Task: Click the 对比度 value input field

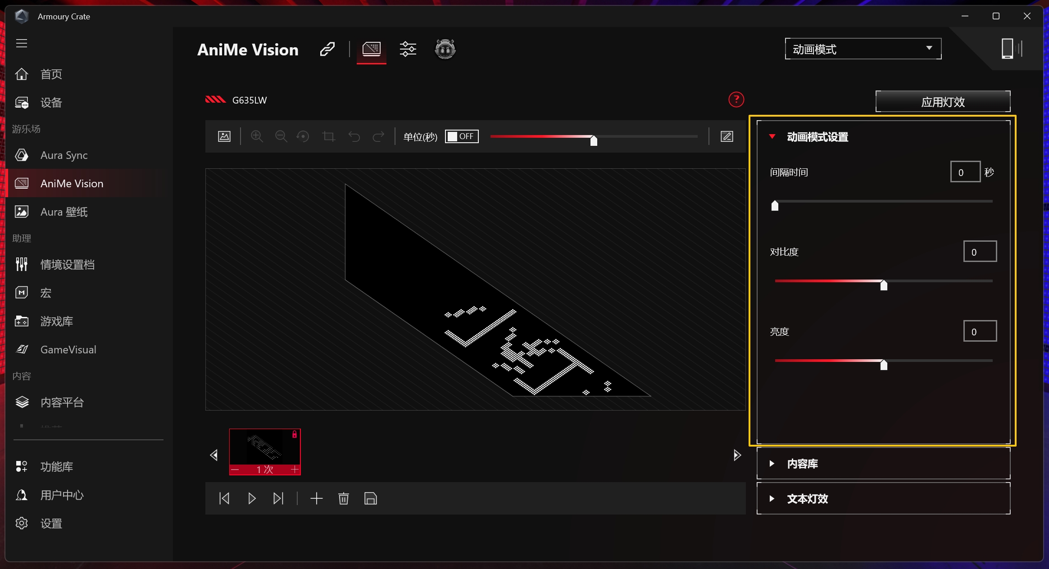Action: click(x=980, y=251)
